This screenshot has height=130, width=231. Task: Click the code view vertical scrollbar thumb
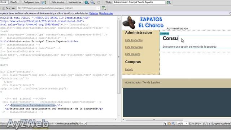[119, 57]
